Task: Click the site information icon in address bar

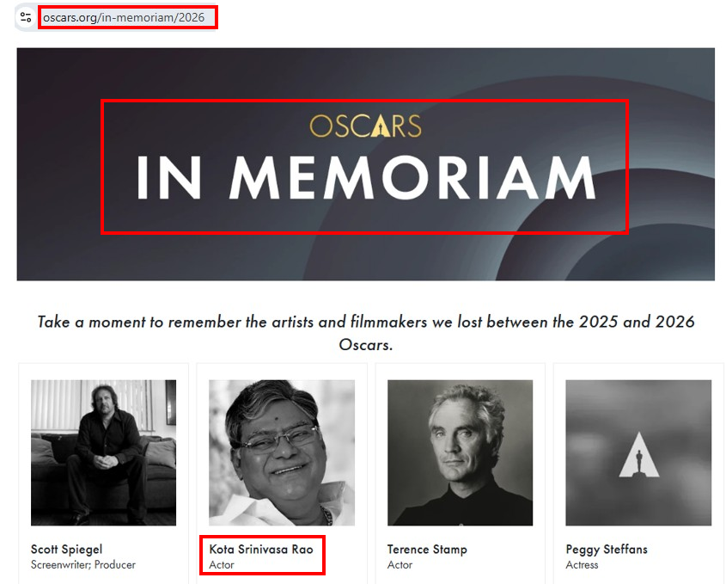Action: [x=26, y=17]
